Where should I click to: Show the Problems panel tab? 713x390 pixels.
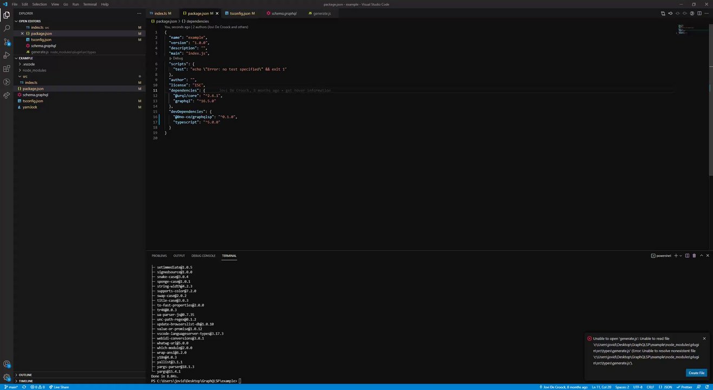(159, 256)
